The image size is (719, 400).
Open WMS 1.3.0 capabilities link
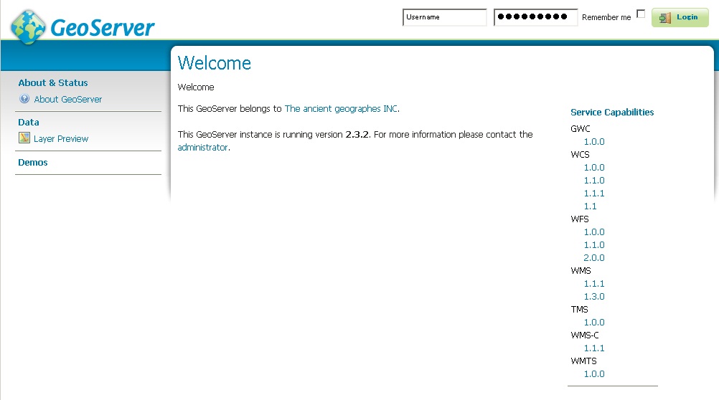(594, 297)
